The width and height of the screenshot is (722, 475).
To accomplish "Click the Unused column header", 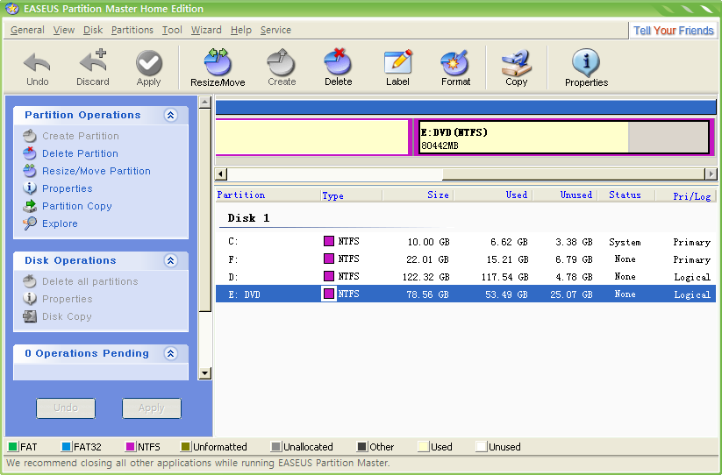I will pos(565,195).
